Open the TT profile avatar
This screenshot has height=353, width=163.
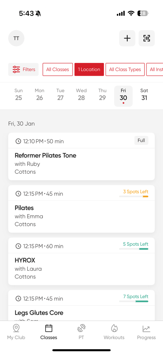click(x=16, y=38)
